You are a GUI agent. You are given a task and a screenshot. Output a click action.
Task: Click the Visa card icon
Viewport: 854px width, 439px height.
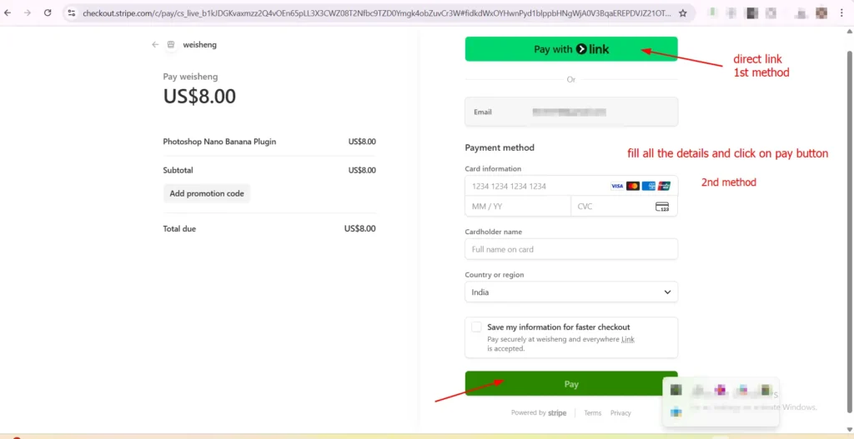[x=617, y=186]
